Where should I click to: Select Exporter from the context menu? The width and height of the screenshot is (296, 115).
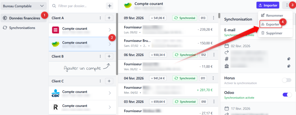point(271,24)
